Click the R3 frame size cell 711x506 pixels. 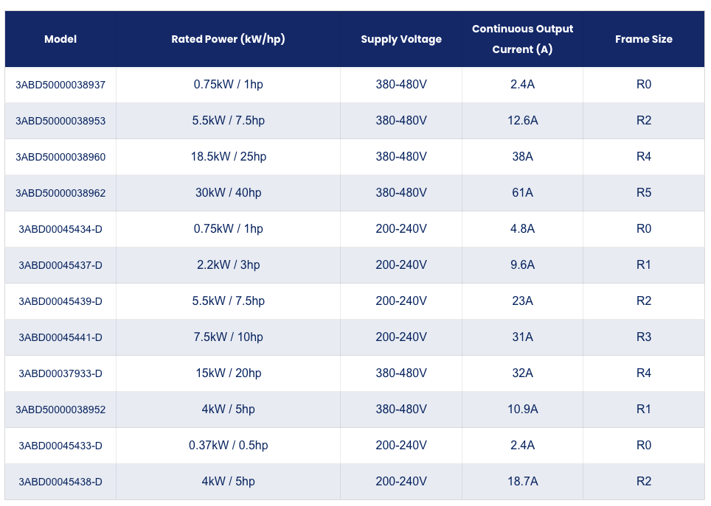(x=643, y=337)
